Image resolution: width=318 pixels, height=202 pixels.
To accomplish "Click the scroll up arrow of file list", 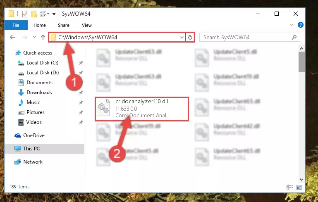I will click(x=301, y=48).
